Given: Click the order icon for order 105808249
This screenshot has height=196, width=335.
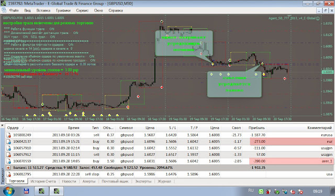Looking at the screenshot, I should click(8, 135).
